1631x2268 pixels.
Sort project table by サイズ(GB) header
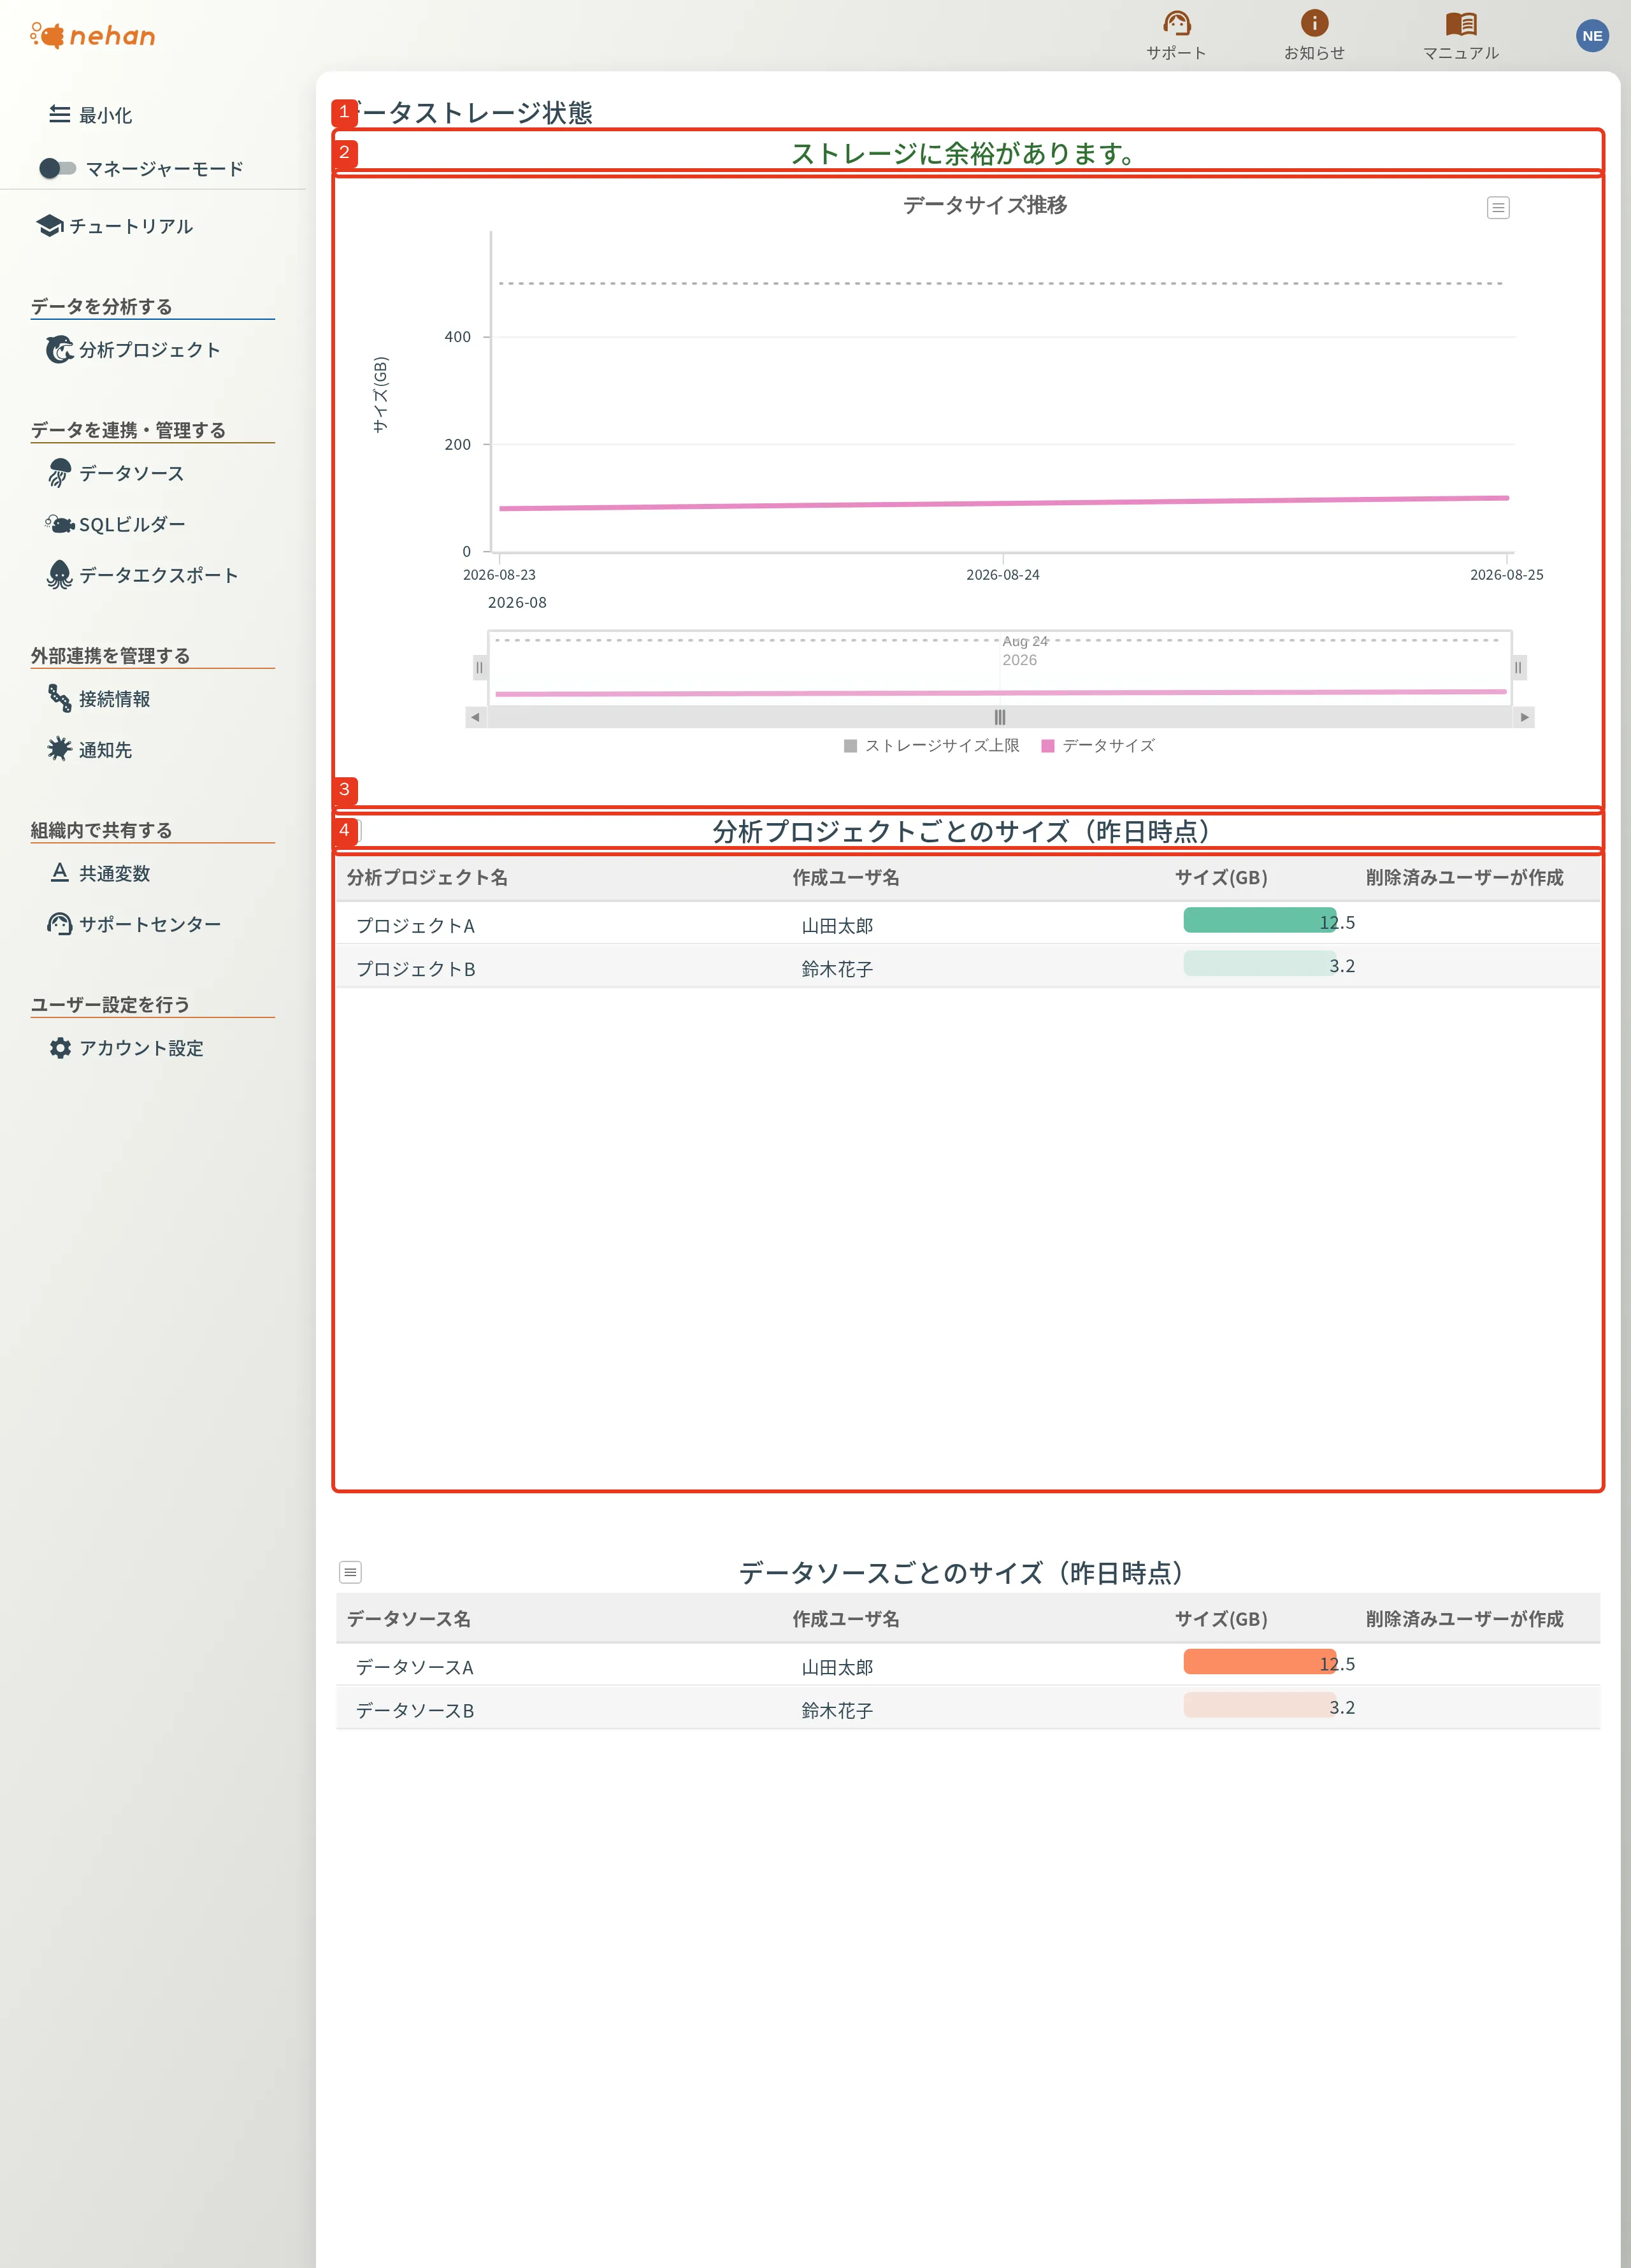coord(1221,877)
